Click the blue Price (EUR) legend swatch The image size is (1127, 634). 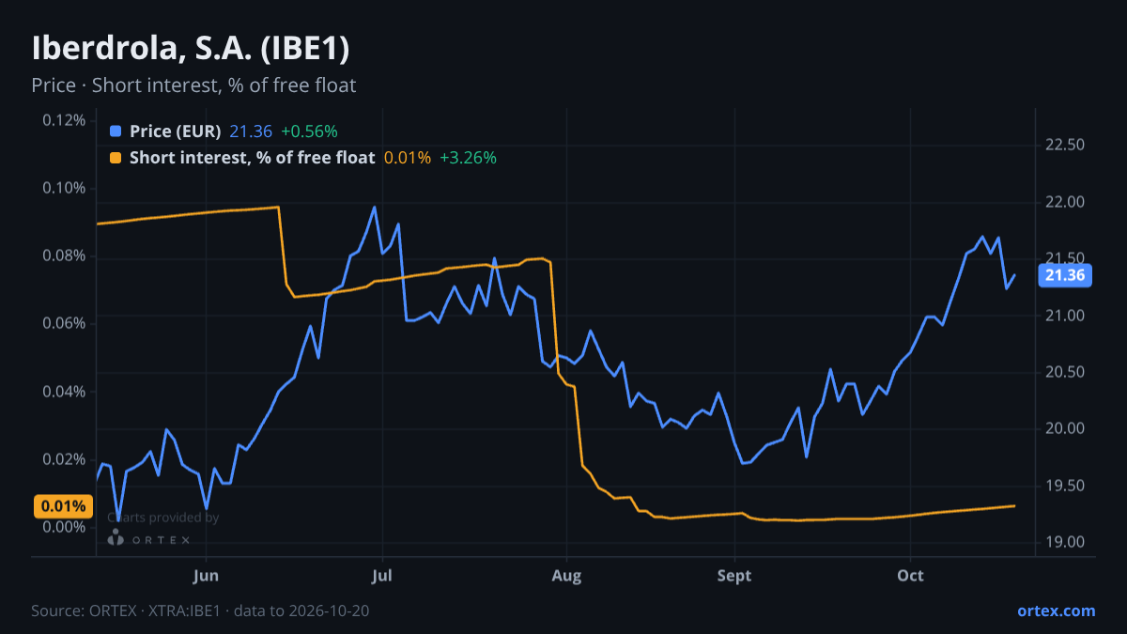pyautogui.click(x=116, y=131)
